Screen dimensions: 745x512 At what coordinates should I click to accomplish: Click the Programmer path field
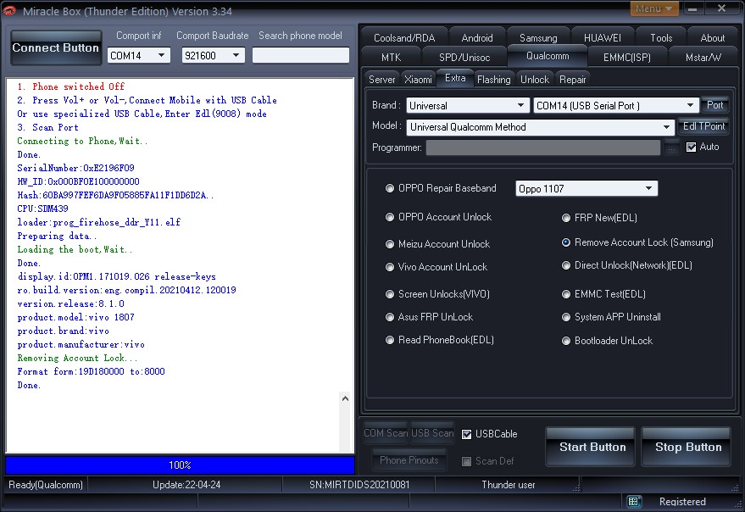(543, 147)
